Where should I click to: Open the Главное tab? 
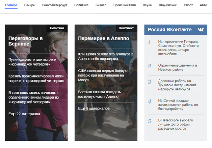(x=11, y=5)
